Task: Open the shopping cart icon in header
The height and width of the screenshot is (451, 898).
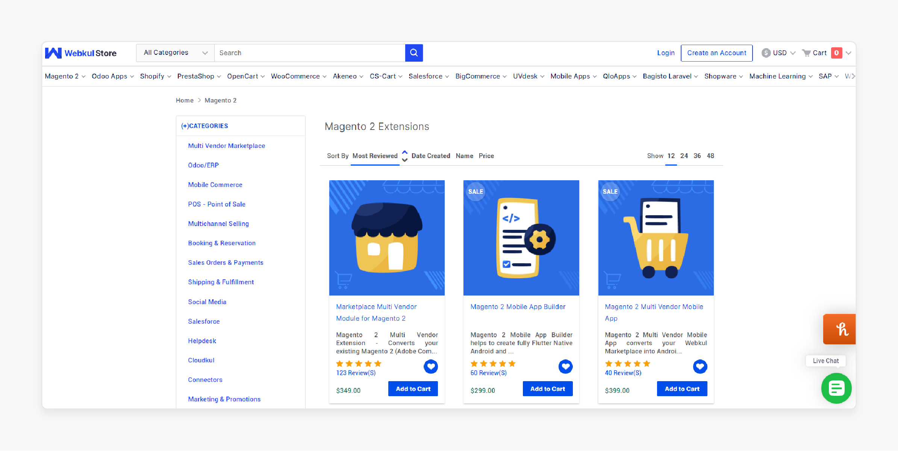Action: [x=807, y=53]
